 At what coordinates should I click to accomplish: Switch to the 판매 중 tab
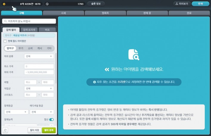pyautogui.click(x=147, y=13)
